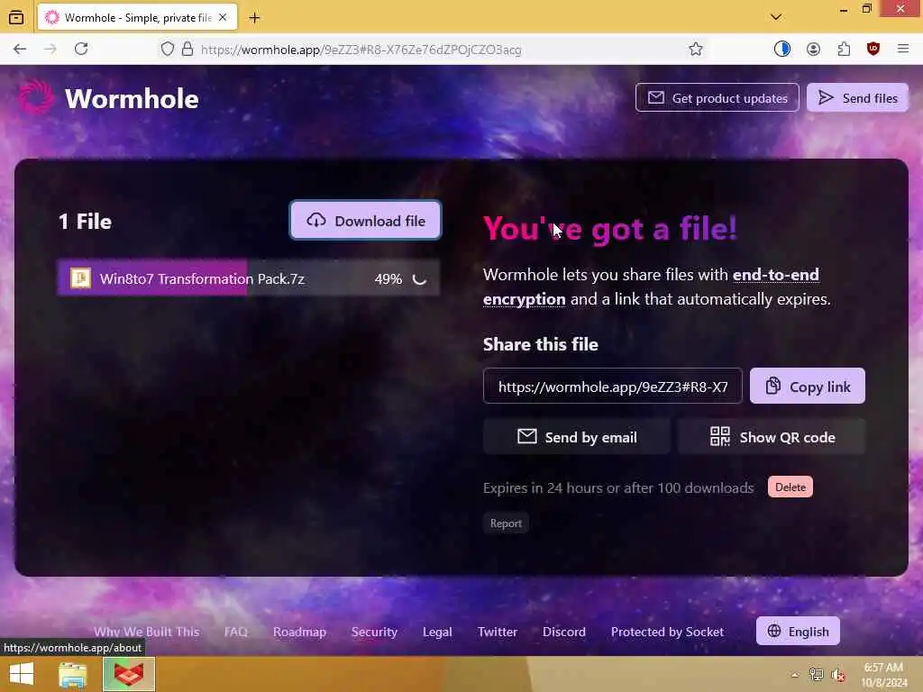Screen dimensions: 923x692
Task: Show hidden tray icons arrow
Action: [795, 674]
